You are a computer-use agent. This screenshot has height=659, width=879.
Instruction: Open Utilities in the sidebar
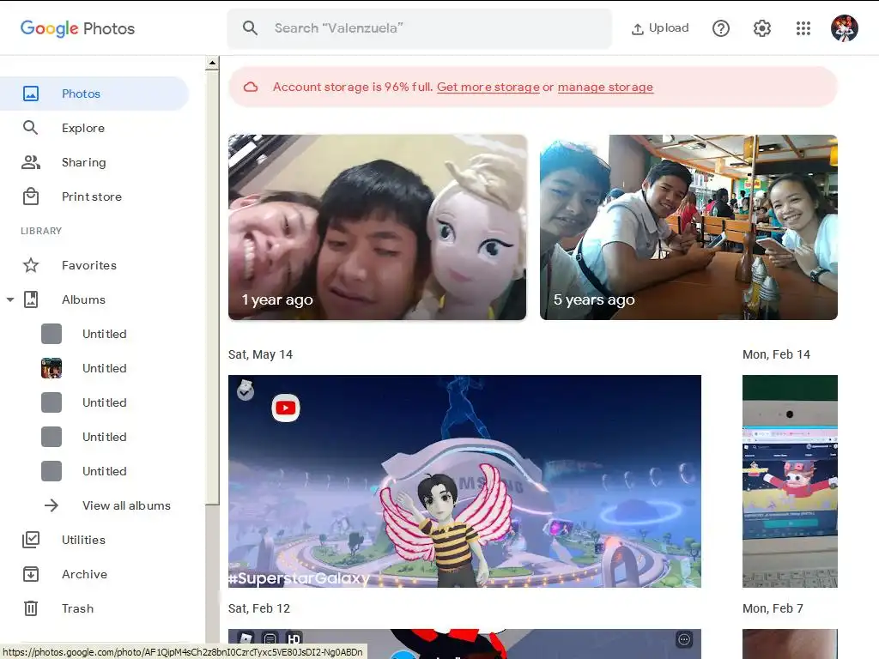point(94,540)
